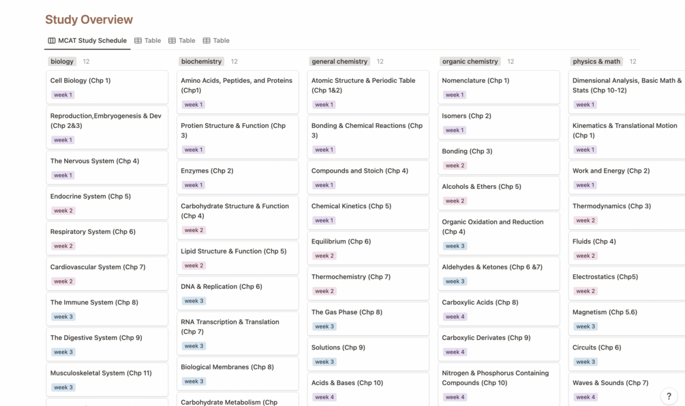Open Work and Energy (Chp 2) card
The image size is (685, 406).
click(627, 177)
